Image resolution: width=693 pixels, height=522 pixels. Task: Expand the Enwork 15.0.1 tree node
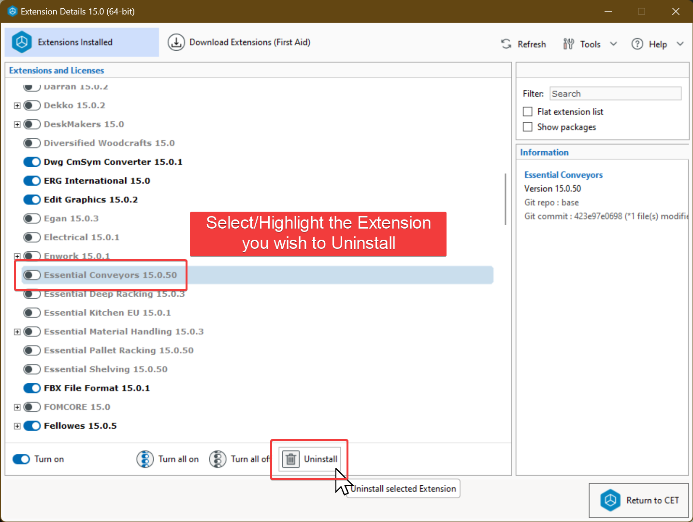coord(17,256)
